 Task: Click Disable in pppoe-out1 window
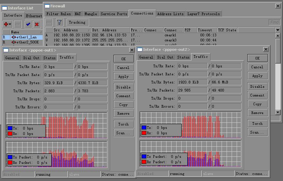coord(124,87)
